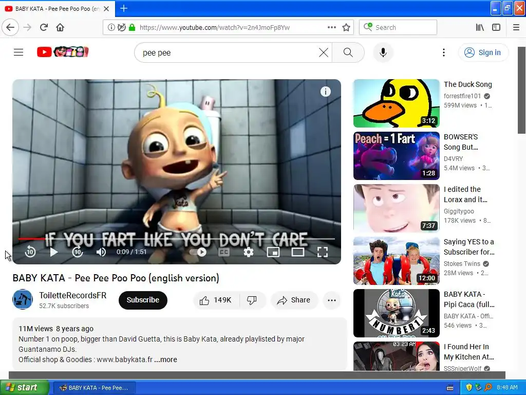Go back with the browser back arrow
This screenshot has width=526, height=395.
tap(10, 27)
